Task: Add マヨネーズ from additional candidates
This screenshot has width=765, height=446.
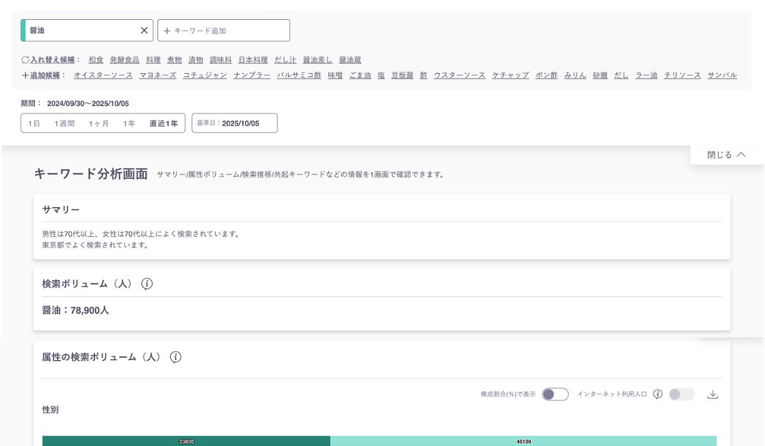Action: [157, 75]
